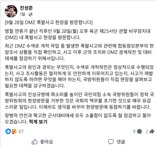Open 진성준's profile picture
Viewport: 157px width, 147px height.
click(x=11, y=11)
